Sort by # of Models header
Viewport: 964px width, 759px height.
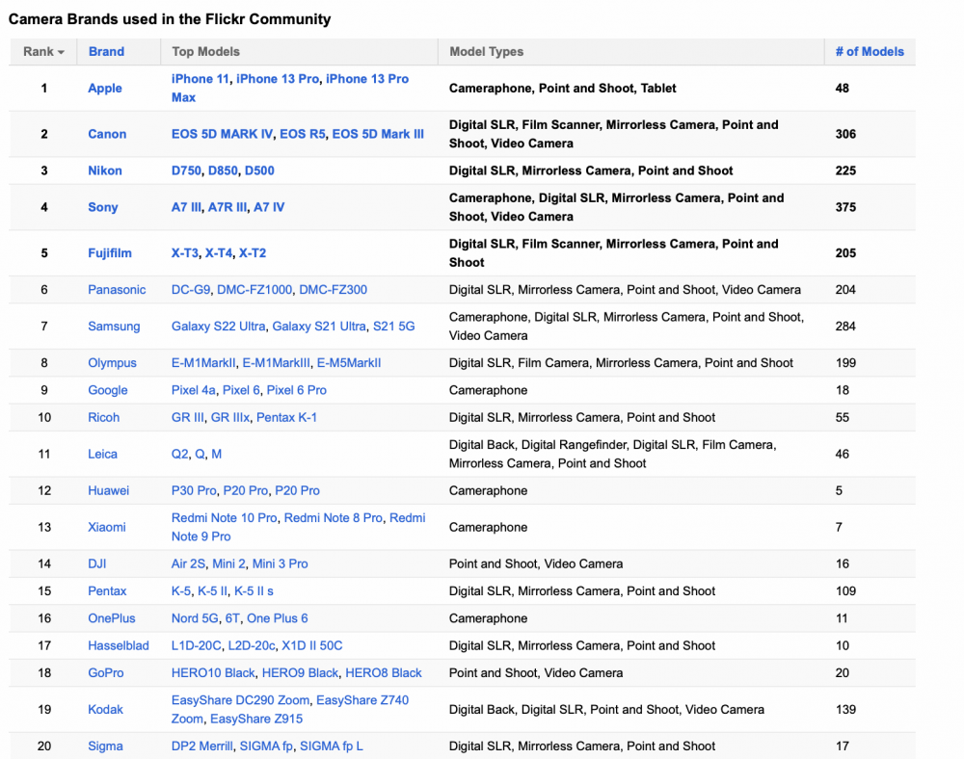(x=870, y=52)
